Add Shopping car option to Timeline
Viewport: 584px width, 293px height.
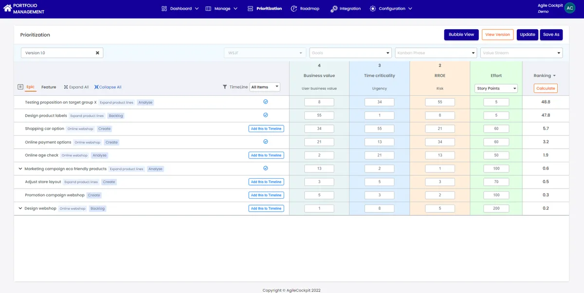(x=266, y=129)
